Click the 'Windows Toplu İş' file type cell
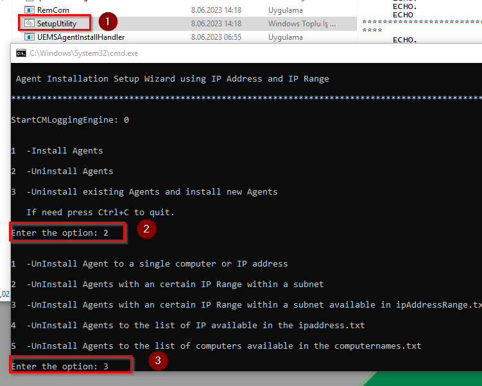The width and height of the screenshot is (482, 386). (302, 24)
